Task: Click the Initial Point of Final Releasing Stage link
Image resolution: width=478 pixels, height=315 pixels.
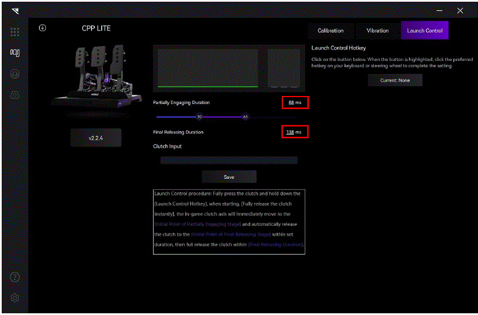Action: point(231,235)
